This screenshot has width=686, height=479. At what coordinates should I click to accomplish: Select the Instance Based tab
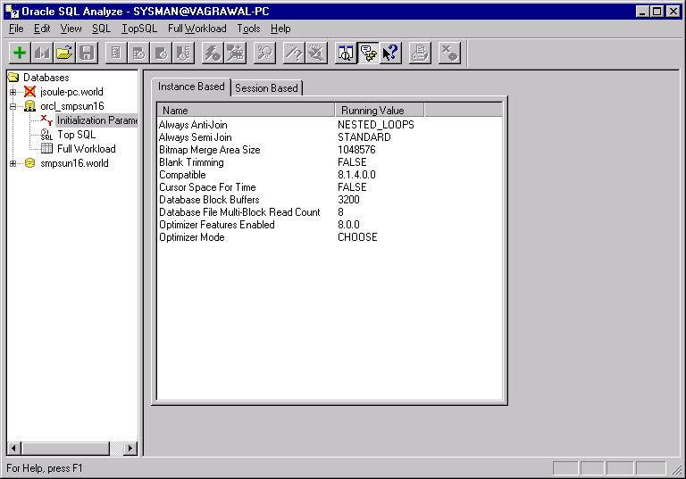coord(191,87)
